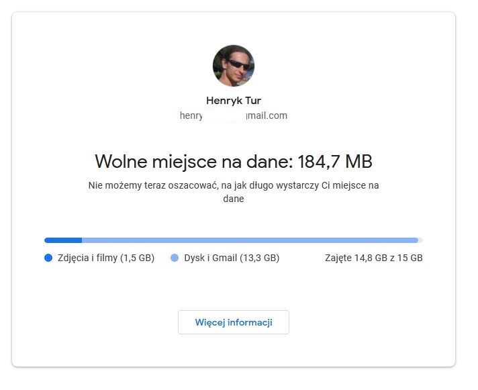Screen dimensions: 478x390
Task: Click the partially hidden email address
Action: [x=234, y=115]
